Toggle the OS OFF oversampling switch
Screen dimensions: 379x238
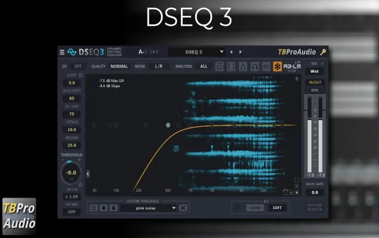coord(78,66)
